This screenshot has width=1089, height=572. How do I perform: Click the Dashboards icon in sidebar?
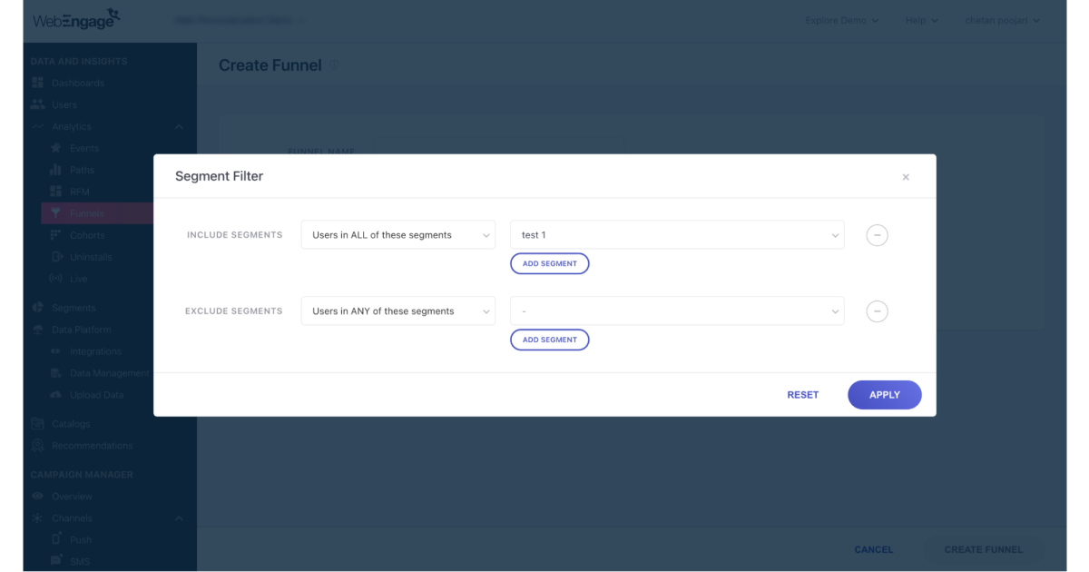coord(37,83)
